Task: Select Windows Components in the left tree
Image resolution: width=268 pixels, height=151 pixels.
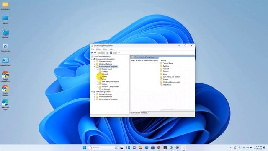Action: [110, 87]
